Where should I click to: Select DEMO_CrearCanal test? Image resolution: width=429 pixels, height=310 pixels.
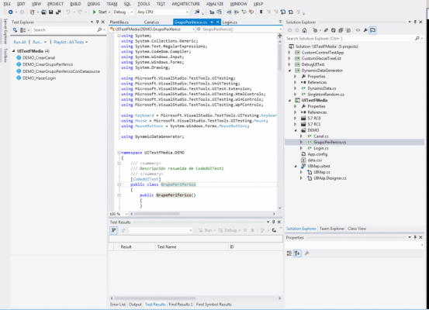click(39, 57)
